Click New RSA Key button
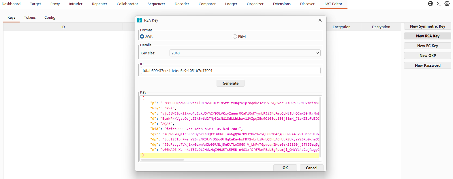This screenshot has height=179, width=453. 428,36
